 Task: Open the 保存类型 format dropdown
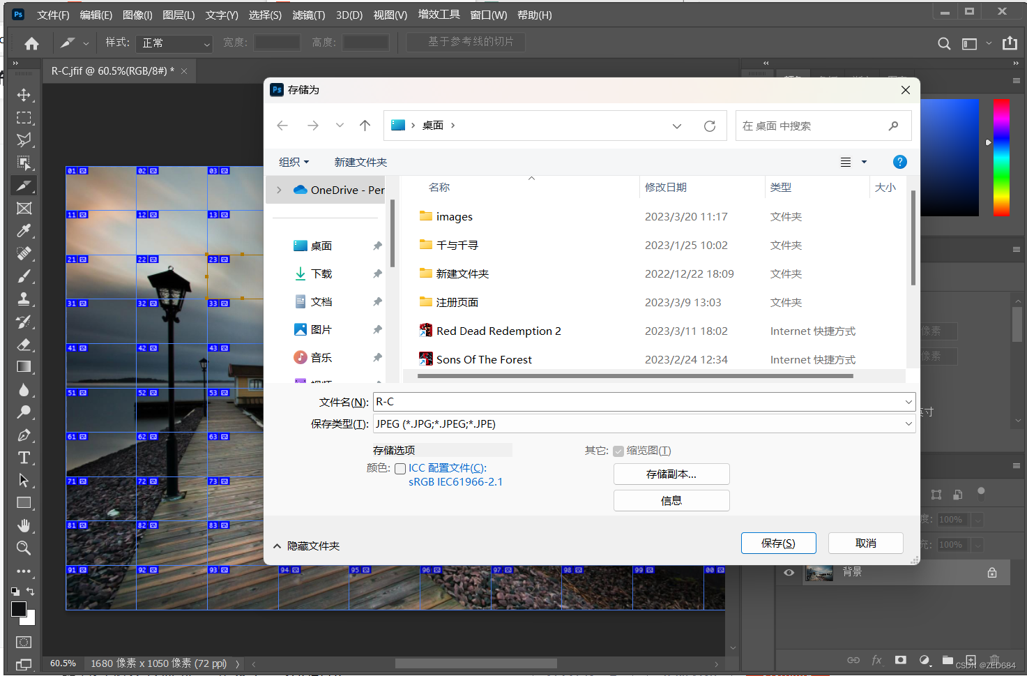tap(908, 423)
